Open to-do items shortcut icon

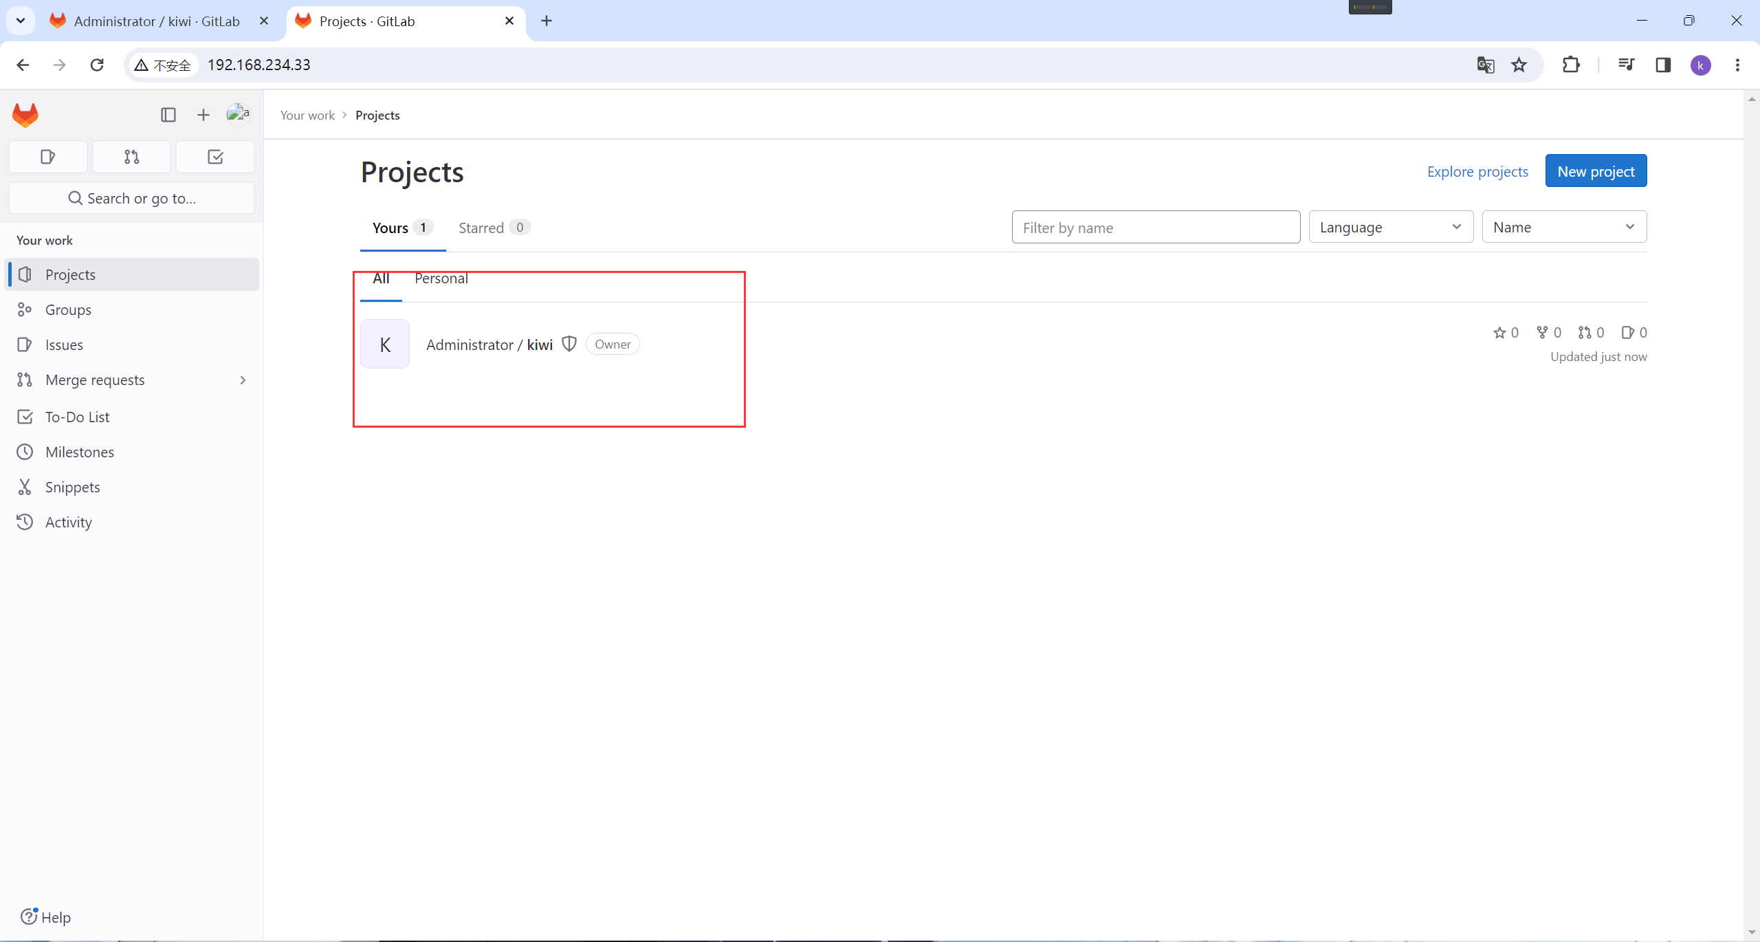pyautogui.click(x=215, y=157)
